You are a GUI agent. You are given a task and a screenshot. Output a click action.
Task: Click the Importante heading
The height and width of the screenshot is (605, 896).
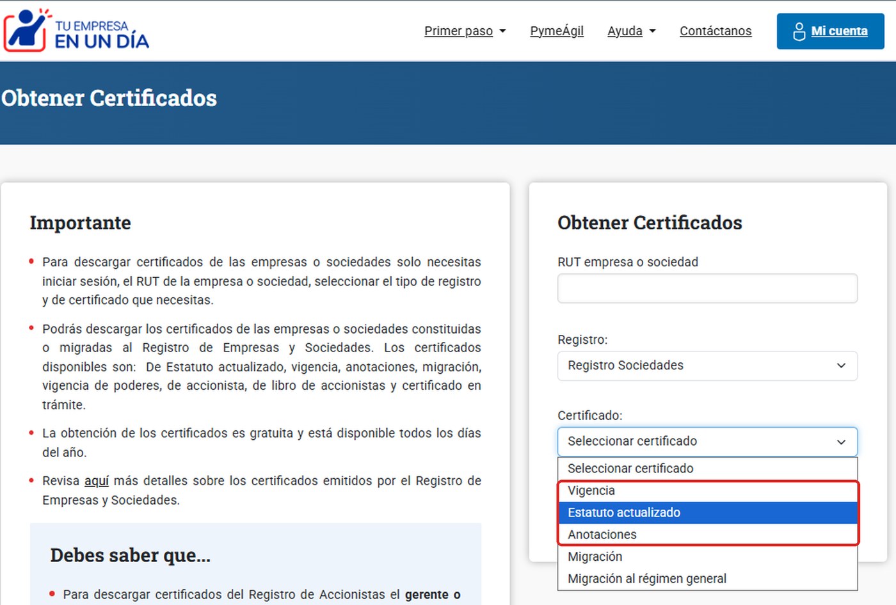[80, 223]
